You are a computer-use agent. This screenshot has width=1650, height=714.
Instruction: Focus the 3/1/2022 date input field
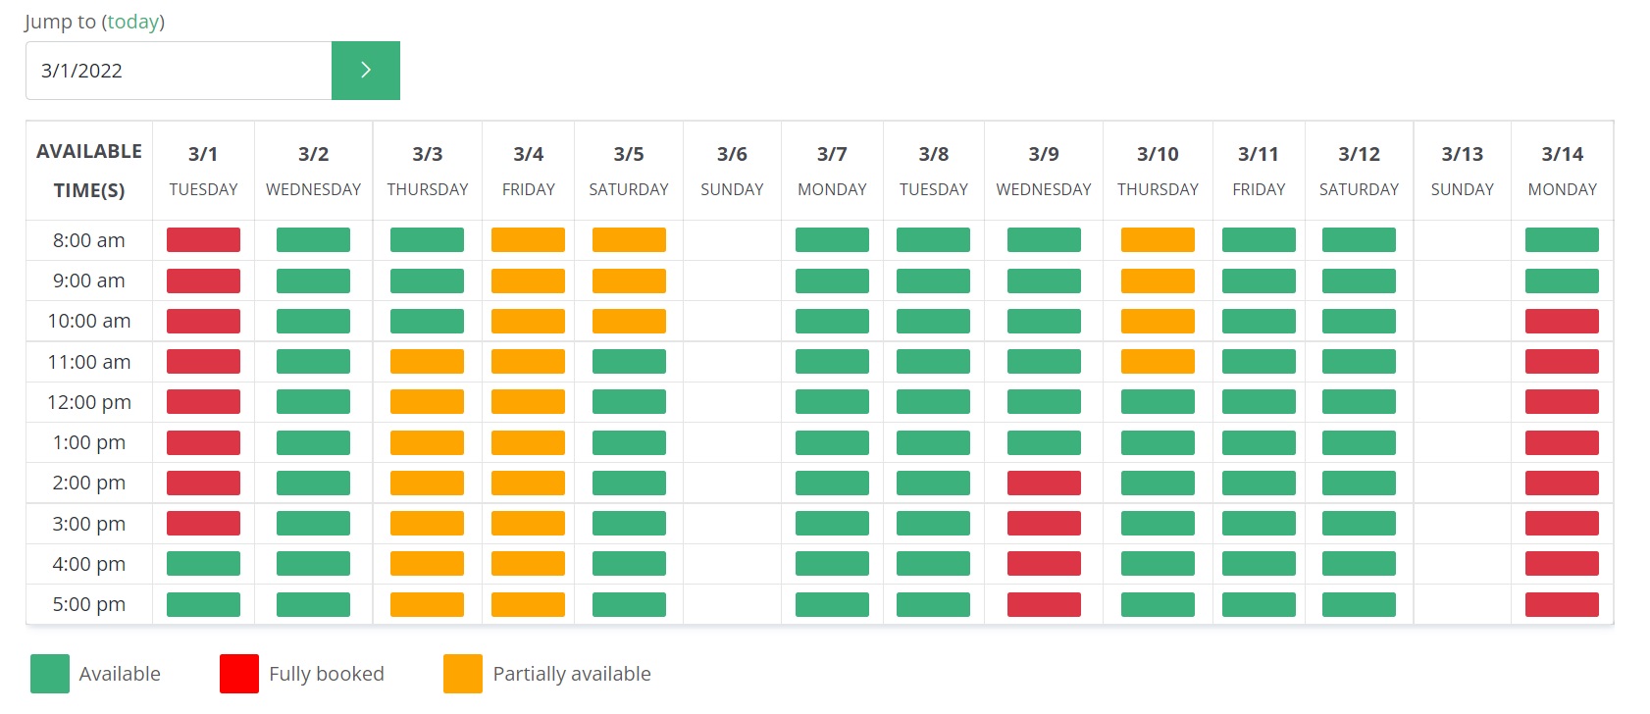(x=179, y=71)
